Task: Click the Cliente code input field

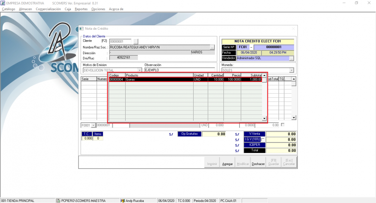Action: pos(120,41)
